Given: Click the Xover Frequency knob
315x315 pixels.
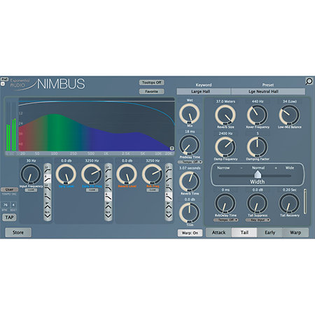Looking at the screenshot, I should (258, 115).
